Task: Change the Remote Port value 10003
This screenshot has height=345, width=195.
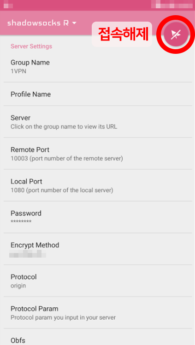Action: [x=98, y=154]
